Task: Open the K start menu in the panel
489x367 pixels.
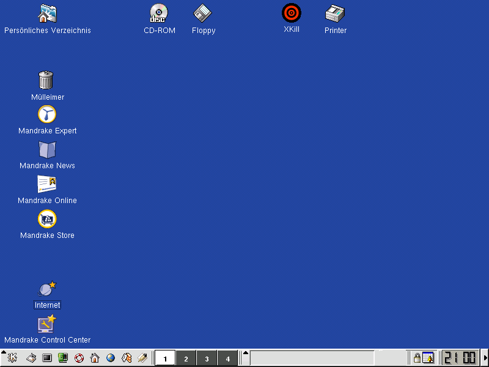Action: (x=12, y=358)
